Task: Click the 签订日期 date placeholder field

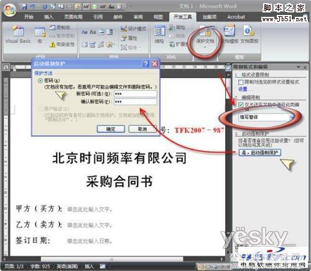Action: click(x=90, y=241)
